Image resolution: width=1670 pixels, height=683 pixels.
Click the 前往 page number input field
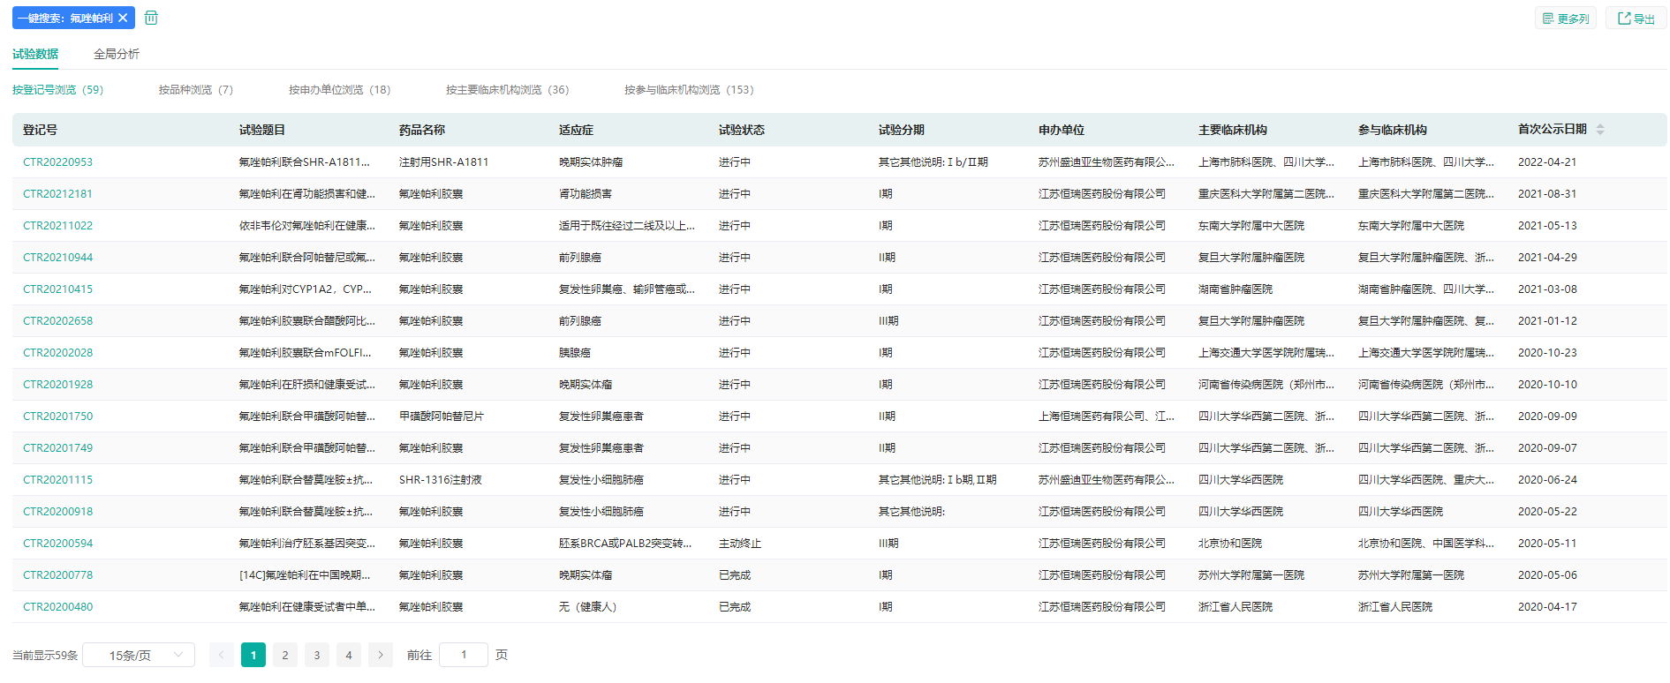click(x=463, y=655)
